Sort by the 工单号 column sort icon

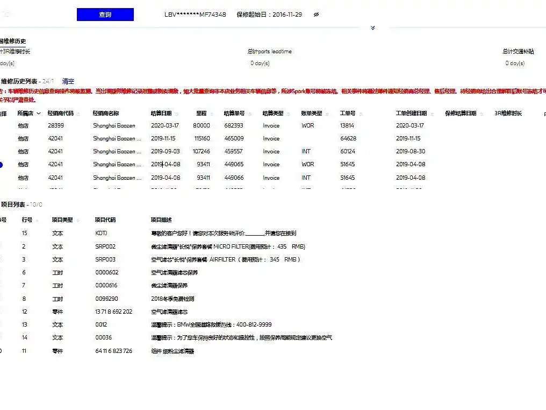coord(361,114)
